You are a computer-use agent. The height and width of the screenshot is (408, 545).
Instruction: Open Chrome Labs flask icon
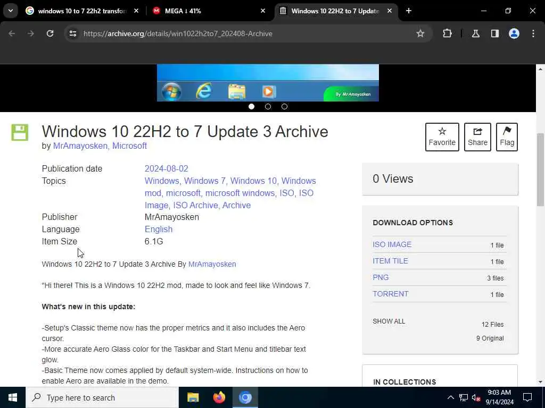click(x=475, y=33)
